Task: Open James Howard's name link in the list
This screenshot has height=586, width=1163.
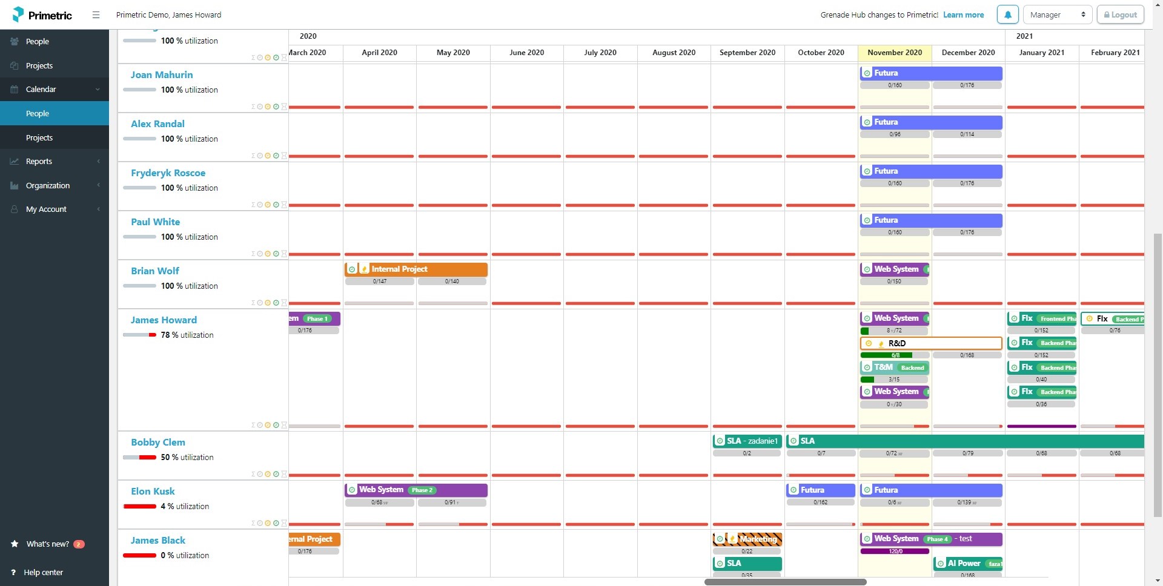Action: [164, 320]
